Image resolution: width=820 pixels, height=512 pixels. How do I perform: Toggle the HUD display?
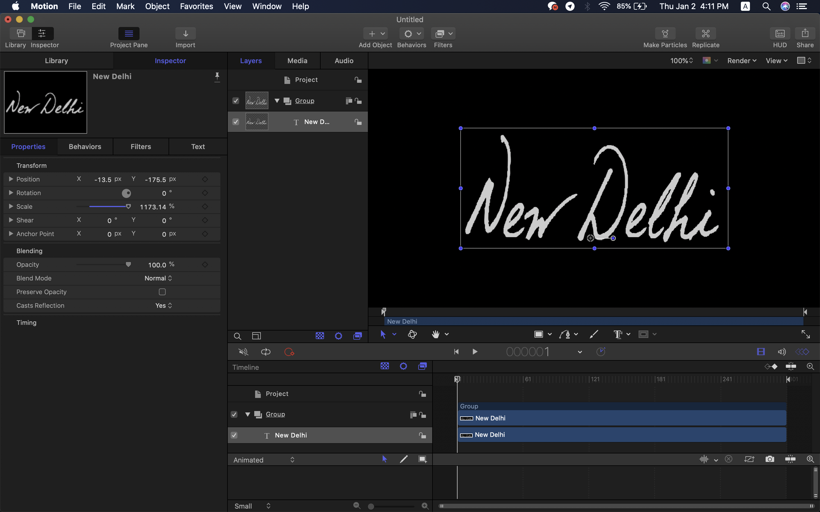point(780,34)
